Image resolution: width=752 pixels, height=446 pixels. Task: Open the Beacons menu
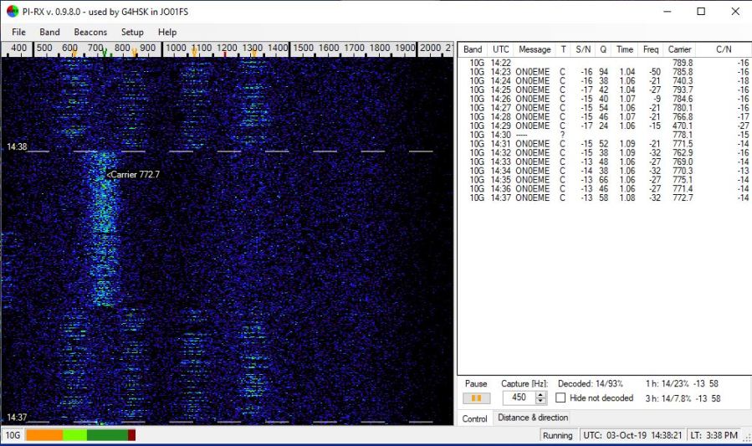[90, 32]
